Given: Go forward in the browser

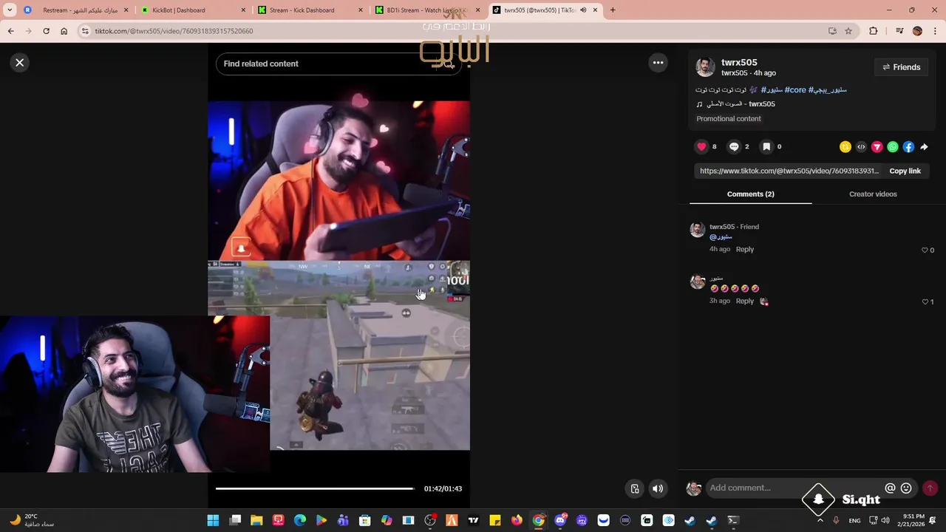Looking at the screenshot, I should 28,31.
